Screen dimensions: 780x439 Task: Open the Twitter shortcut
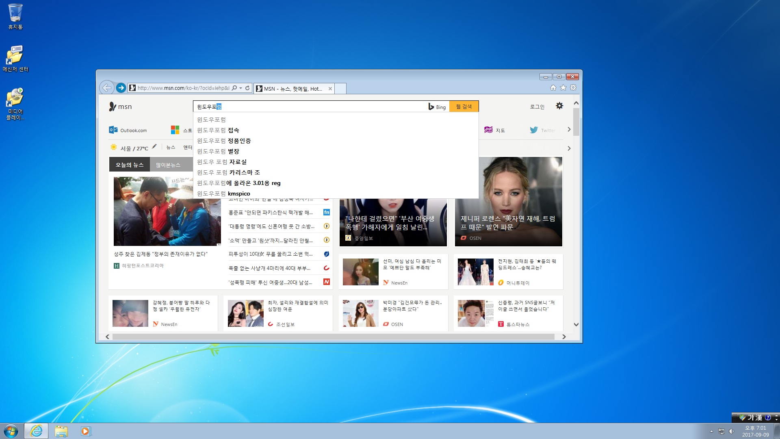(542, 130)
